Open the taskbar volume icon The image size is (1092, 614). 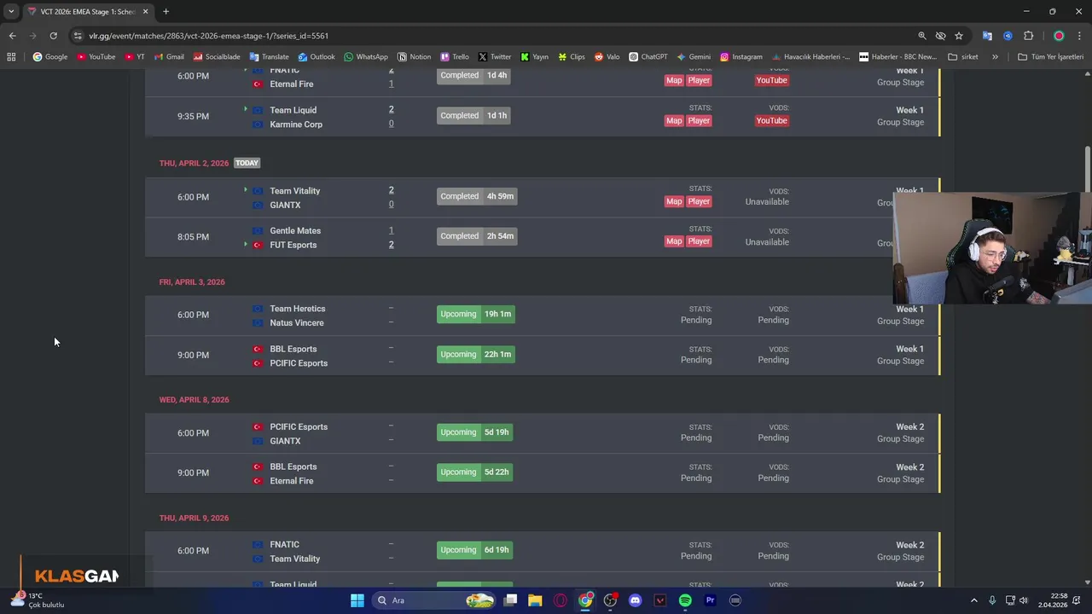[1024, 600]
